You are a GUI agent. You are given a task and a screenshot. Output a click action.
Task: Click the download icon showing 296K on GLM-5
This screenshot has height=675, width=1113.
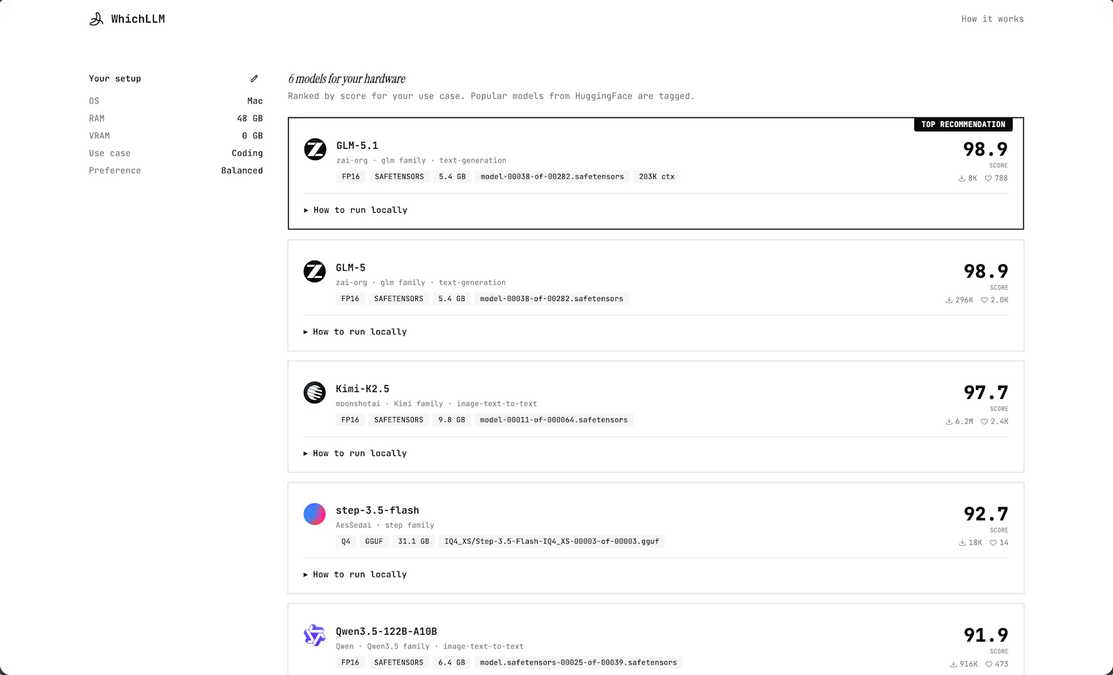(x=947, y=300)
